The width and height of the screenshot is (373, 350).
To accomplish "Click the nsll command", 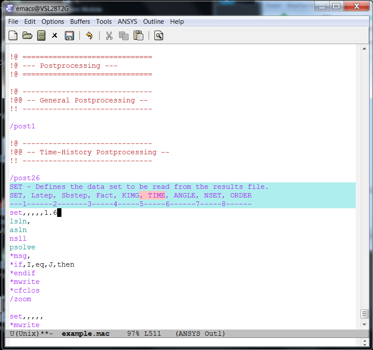I will pos(18,239).
